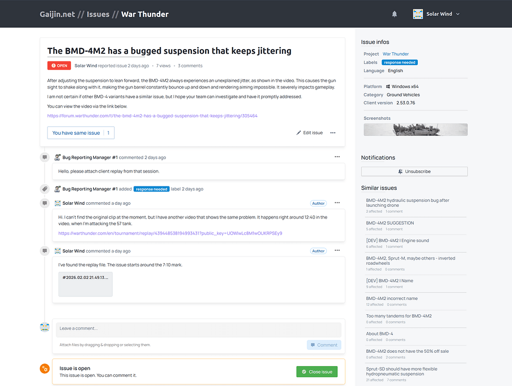Image resolution: width=512 pixels, height=386 pixels.
Task: Open the forum.warthunder.com video link
Action: [x=152, y=116]
